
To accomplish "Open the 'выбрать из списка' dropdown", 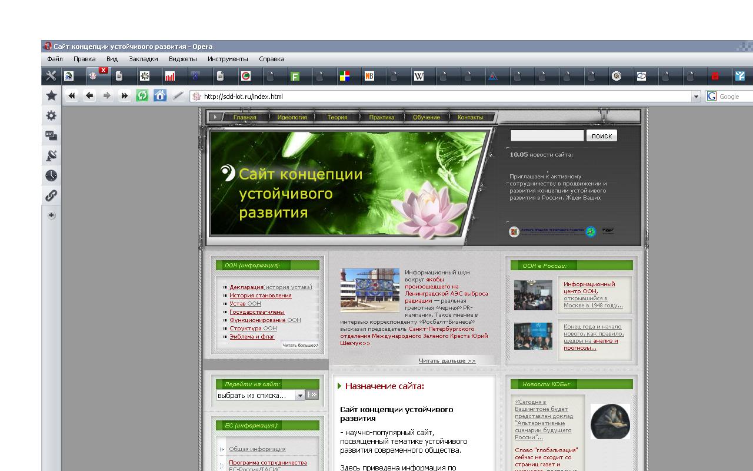I will (300, 396).
